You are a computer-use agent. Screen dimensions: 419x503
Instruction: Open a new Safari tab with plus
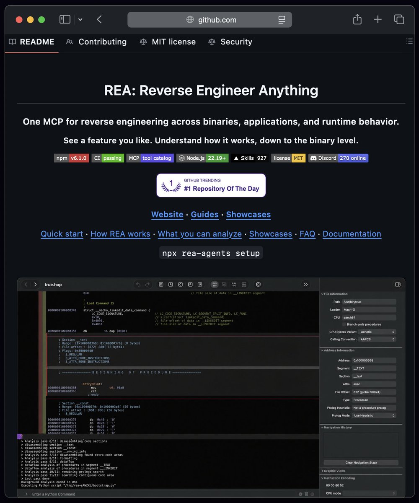[378, 19]
